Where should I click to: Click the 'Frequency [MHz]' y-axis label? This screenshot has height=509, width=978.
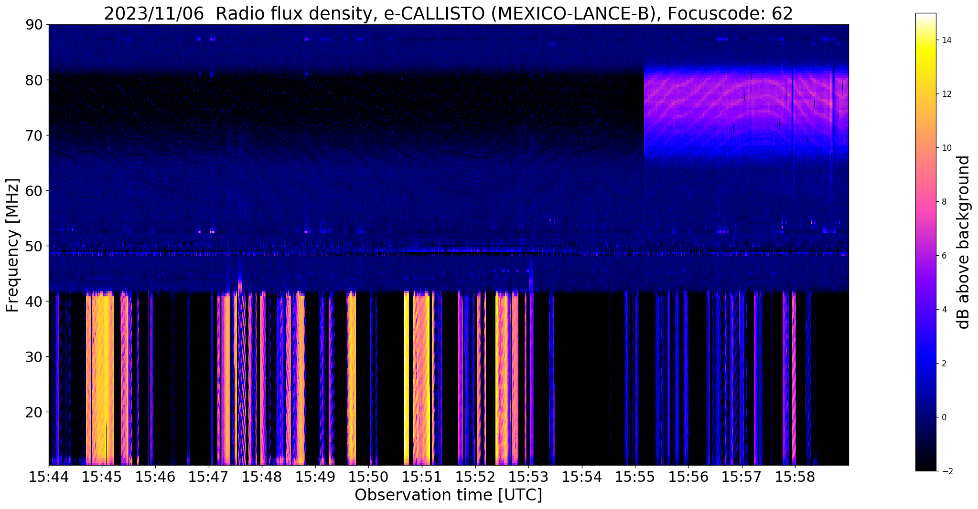click(12, 245)
